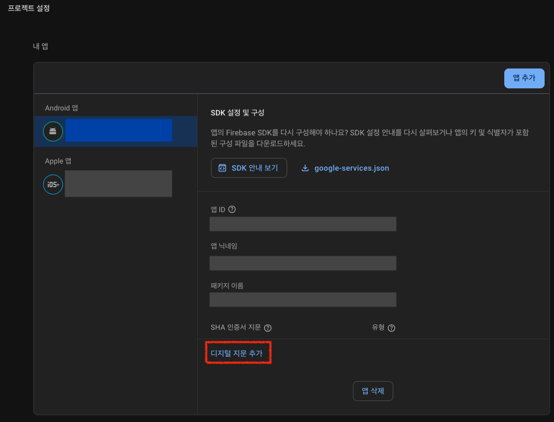Click the iOS+ Apple app icon
Screen dimensions: 554x422
tap(53, 184)
